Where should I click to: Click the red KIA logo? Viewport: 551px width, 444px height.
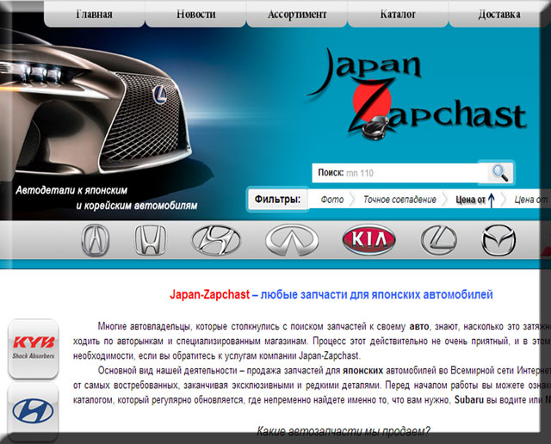tap(369, 239)
